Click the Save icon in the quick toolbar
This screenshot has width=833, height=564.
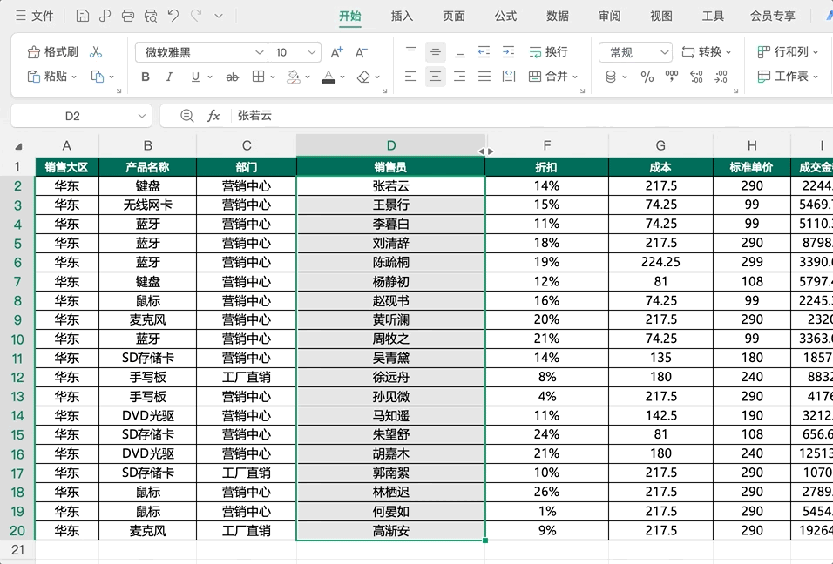(83, 16)
